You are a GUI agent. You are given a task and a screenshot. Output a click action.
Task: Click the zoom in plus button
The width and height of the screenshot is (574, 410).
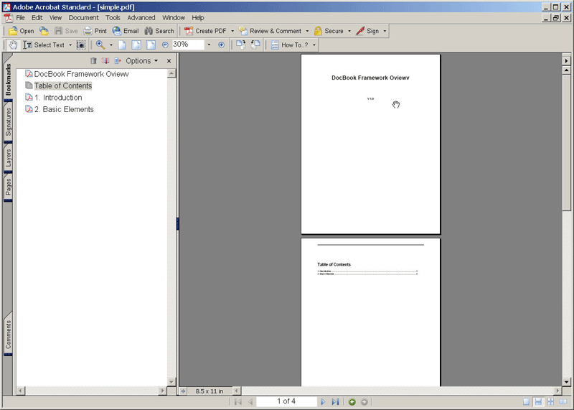click(221, 45)
